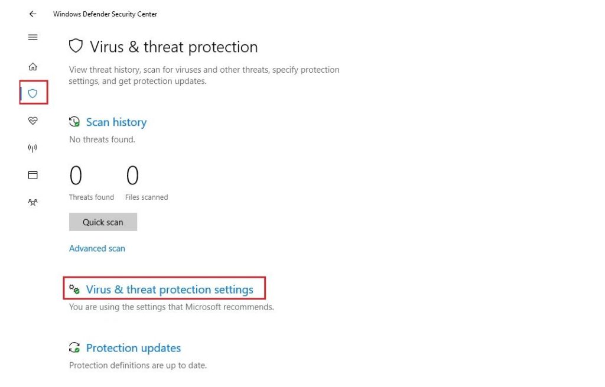Open Device performance & health heart icon
The width and height of the screenshot is (605, 387).
[x=33, y=121]
